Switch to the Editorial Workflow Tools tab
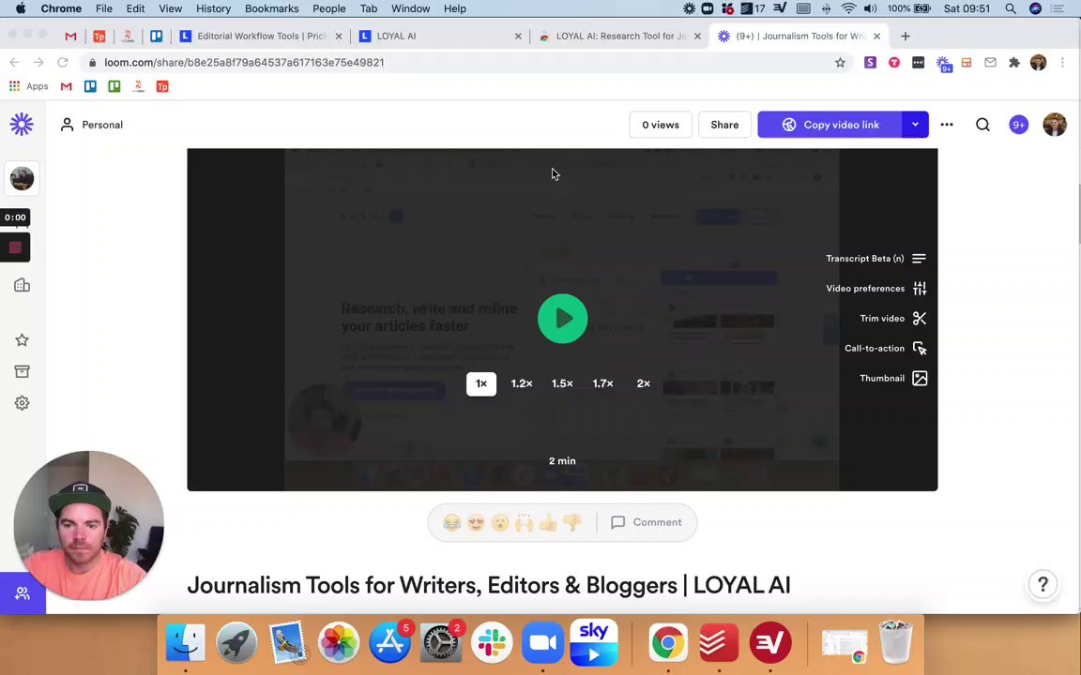Viewport: 1081px width, 675px height. (x=261, y=36)
